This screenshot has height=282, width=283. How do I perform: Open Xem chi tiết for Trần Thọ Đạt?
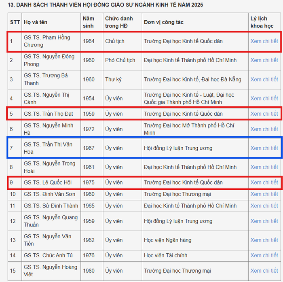pyautogui.click(x=264, y=114)
